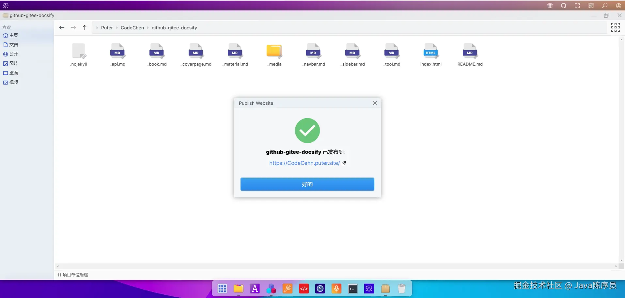
Task: Select the README.md file
Action: (470, 55)
